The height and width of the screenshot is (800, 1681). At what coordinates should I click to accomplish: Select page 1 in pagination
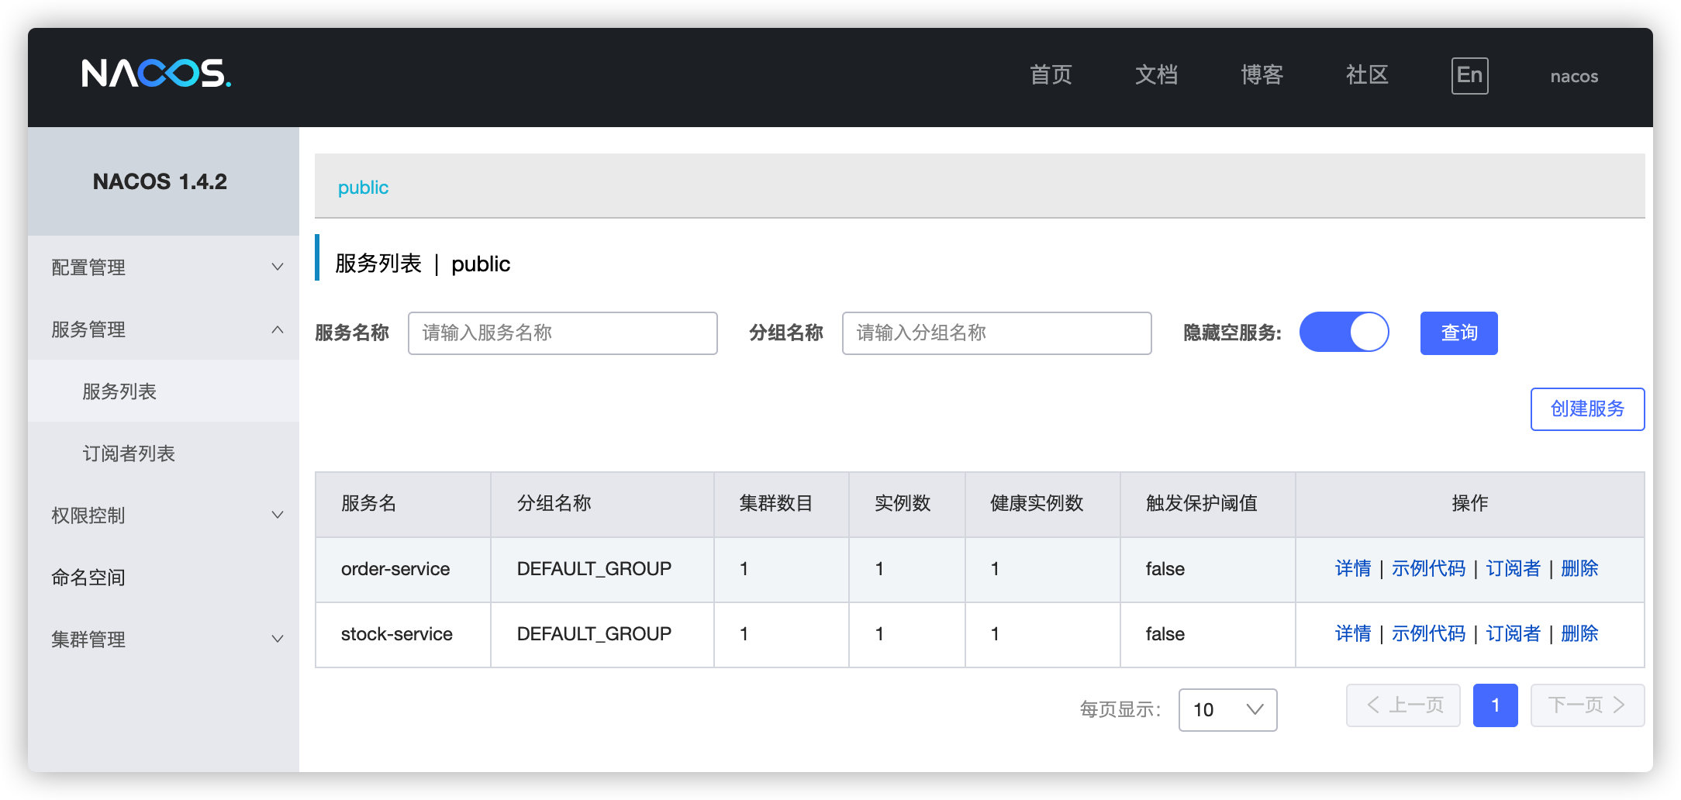(x=1495, y=705)
